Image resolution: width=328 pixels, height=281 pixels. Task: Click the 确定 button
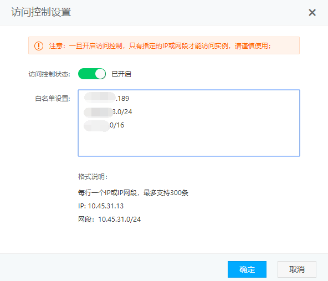[247, 269]
